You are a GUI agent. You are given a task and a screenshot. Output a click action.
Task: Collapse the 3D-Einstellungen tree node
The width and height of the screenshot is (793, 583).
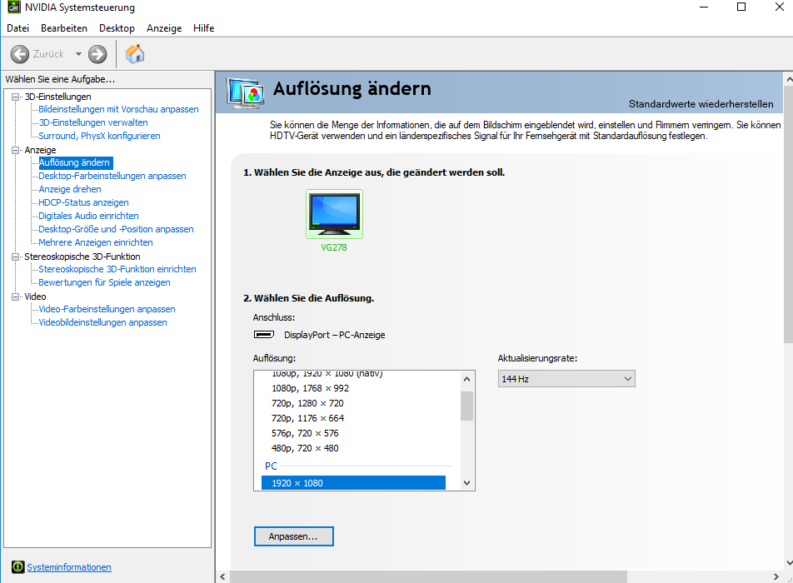(16, 97)
